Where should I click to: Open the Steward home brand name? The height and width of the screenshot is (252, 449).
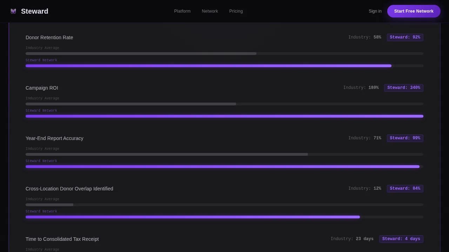tap(35, 11)
